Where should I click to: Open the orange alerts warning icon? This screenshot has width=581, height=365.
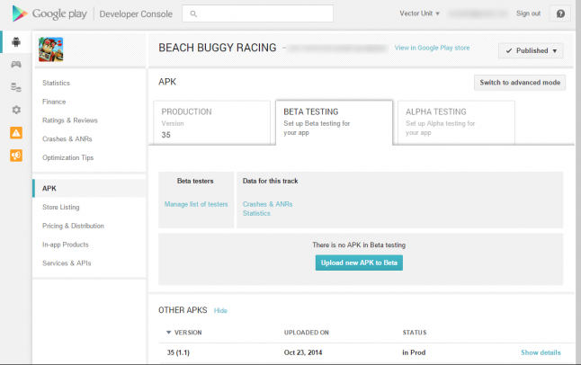pyautogui.click(x=15, y=132)
